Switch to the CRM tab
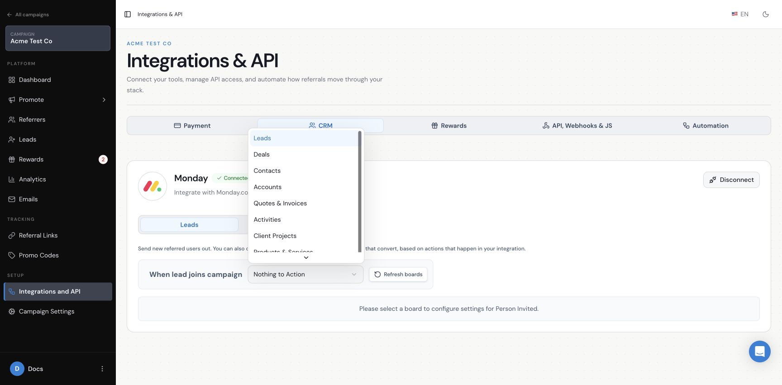This screenshot has height=385, width=782. (320, 125)
